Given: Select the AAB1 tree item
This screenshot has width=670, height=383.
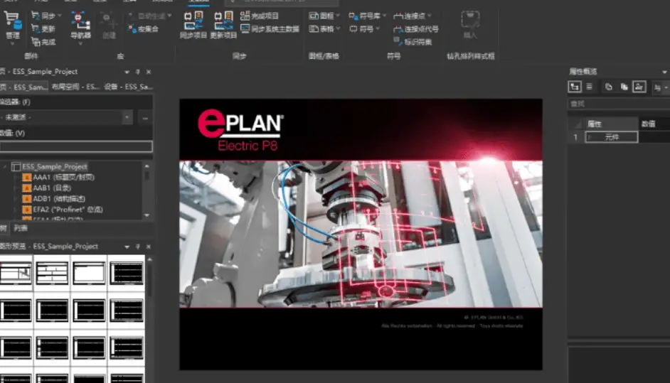Looking at the screenshot, I should click(52, 188).
